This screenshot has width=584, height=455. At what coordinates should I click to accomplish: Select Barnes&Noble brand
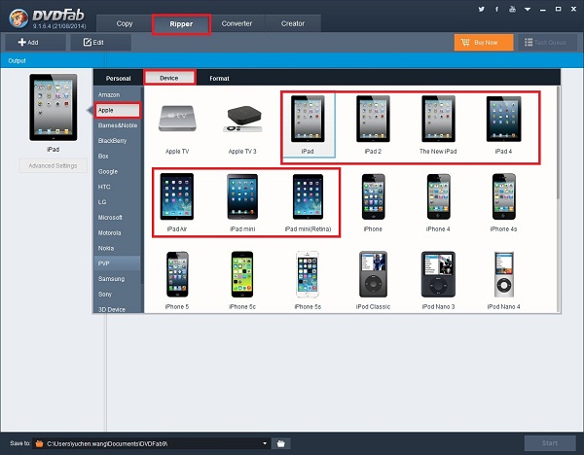118,125
